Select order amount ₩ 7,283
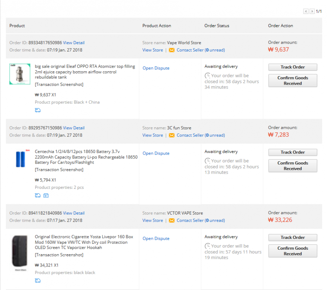 click(278, 135)
